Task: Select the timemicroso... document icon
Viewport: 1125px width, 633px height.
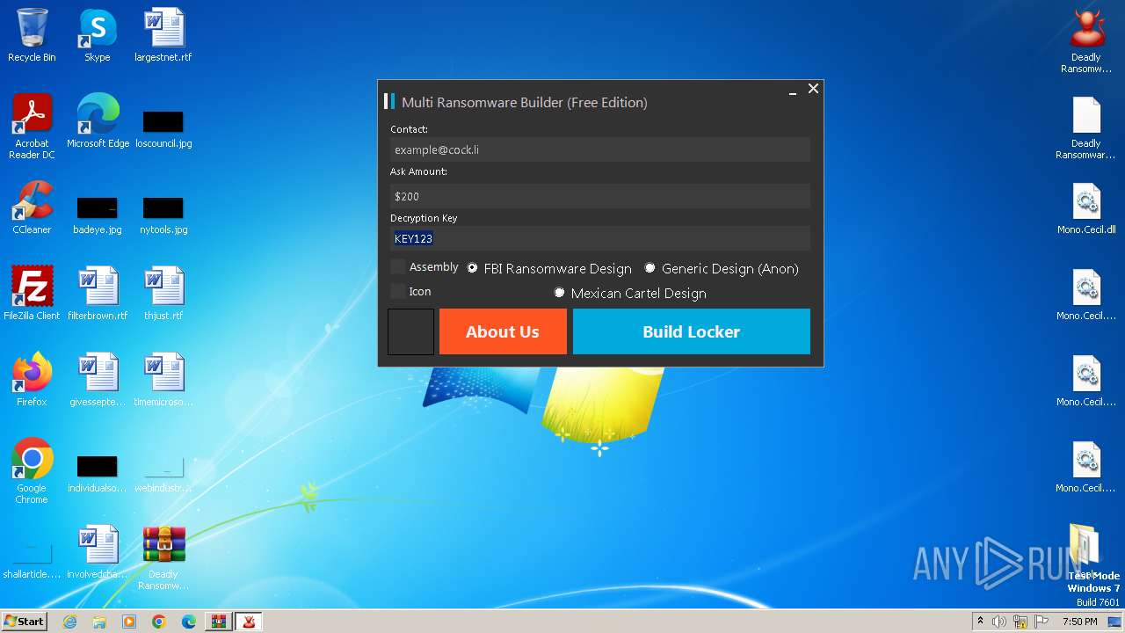Action: [x=163, y=380]
